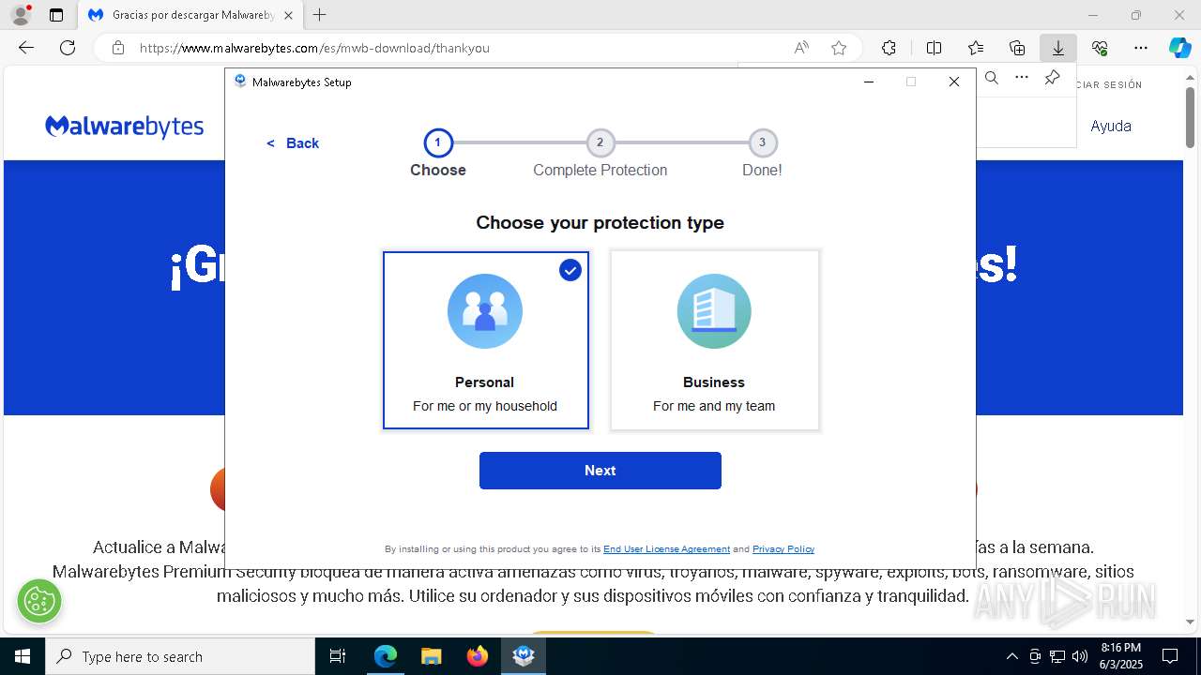1201x675 pixels.
Task: Open Edge extensions puzzle icon
Action: pos(889,48)
